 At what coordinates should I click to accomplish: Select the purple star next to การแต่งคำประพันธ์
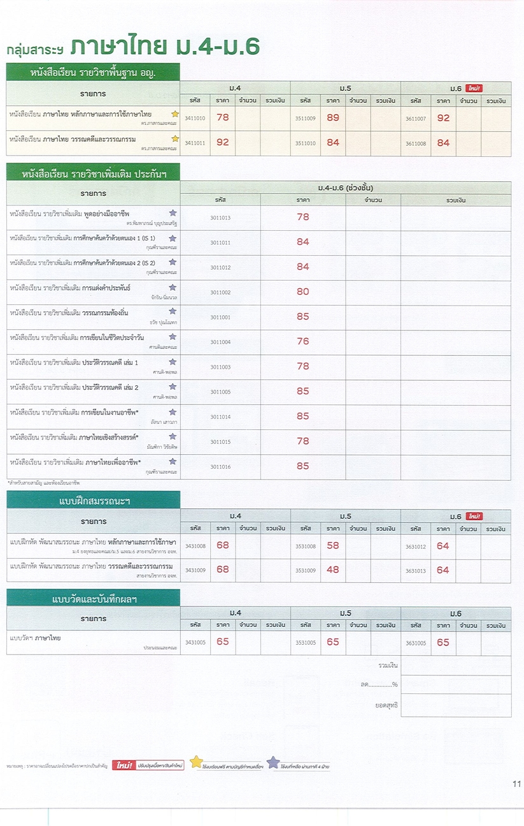[x=173, y=288]
